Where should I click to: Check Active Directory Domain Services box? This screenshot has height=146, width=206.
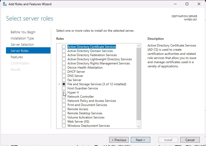tap(64, 51)
